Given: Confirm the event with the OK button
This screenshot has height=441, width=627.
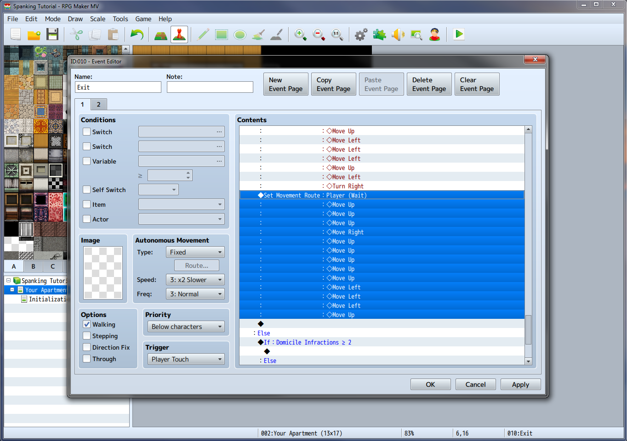Looking at the screenshot, I should tap(430, 384).
